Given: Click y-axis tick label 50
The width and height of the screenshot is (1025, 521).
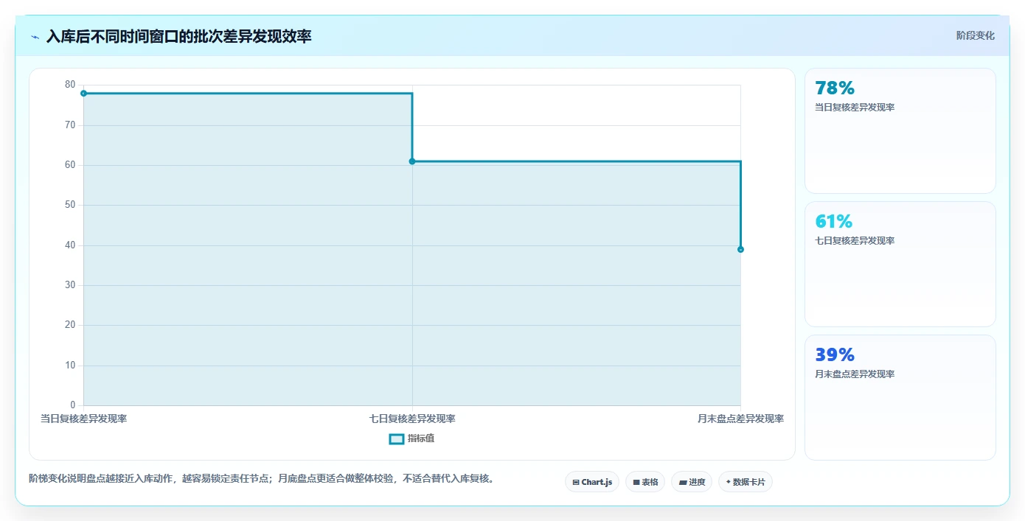Looking at the screenshot, I should pyautogui.click(x=70, y=205).
